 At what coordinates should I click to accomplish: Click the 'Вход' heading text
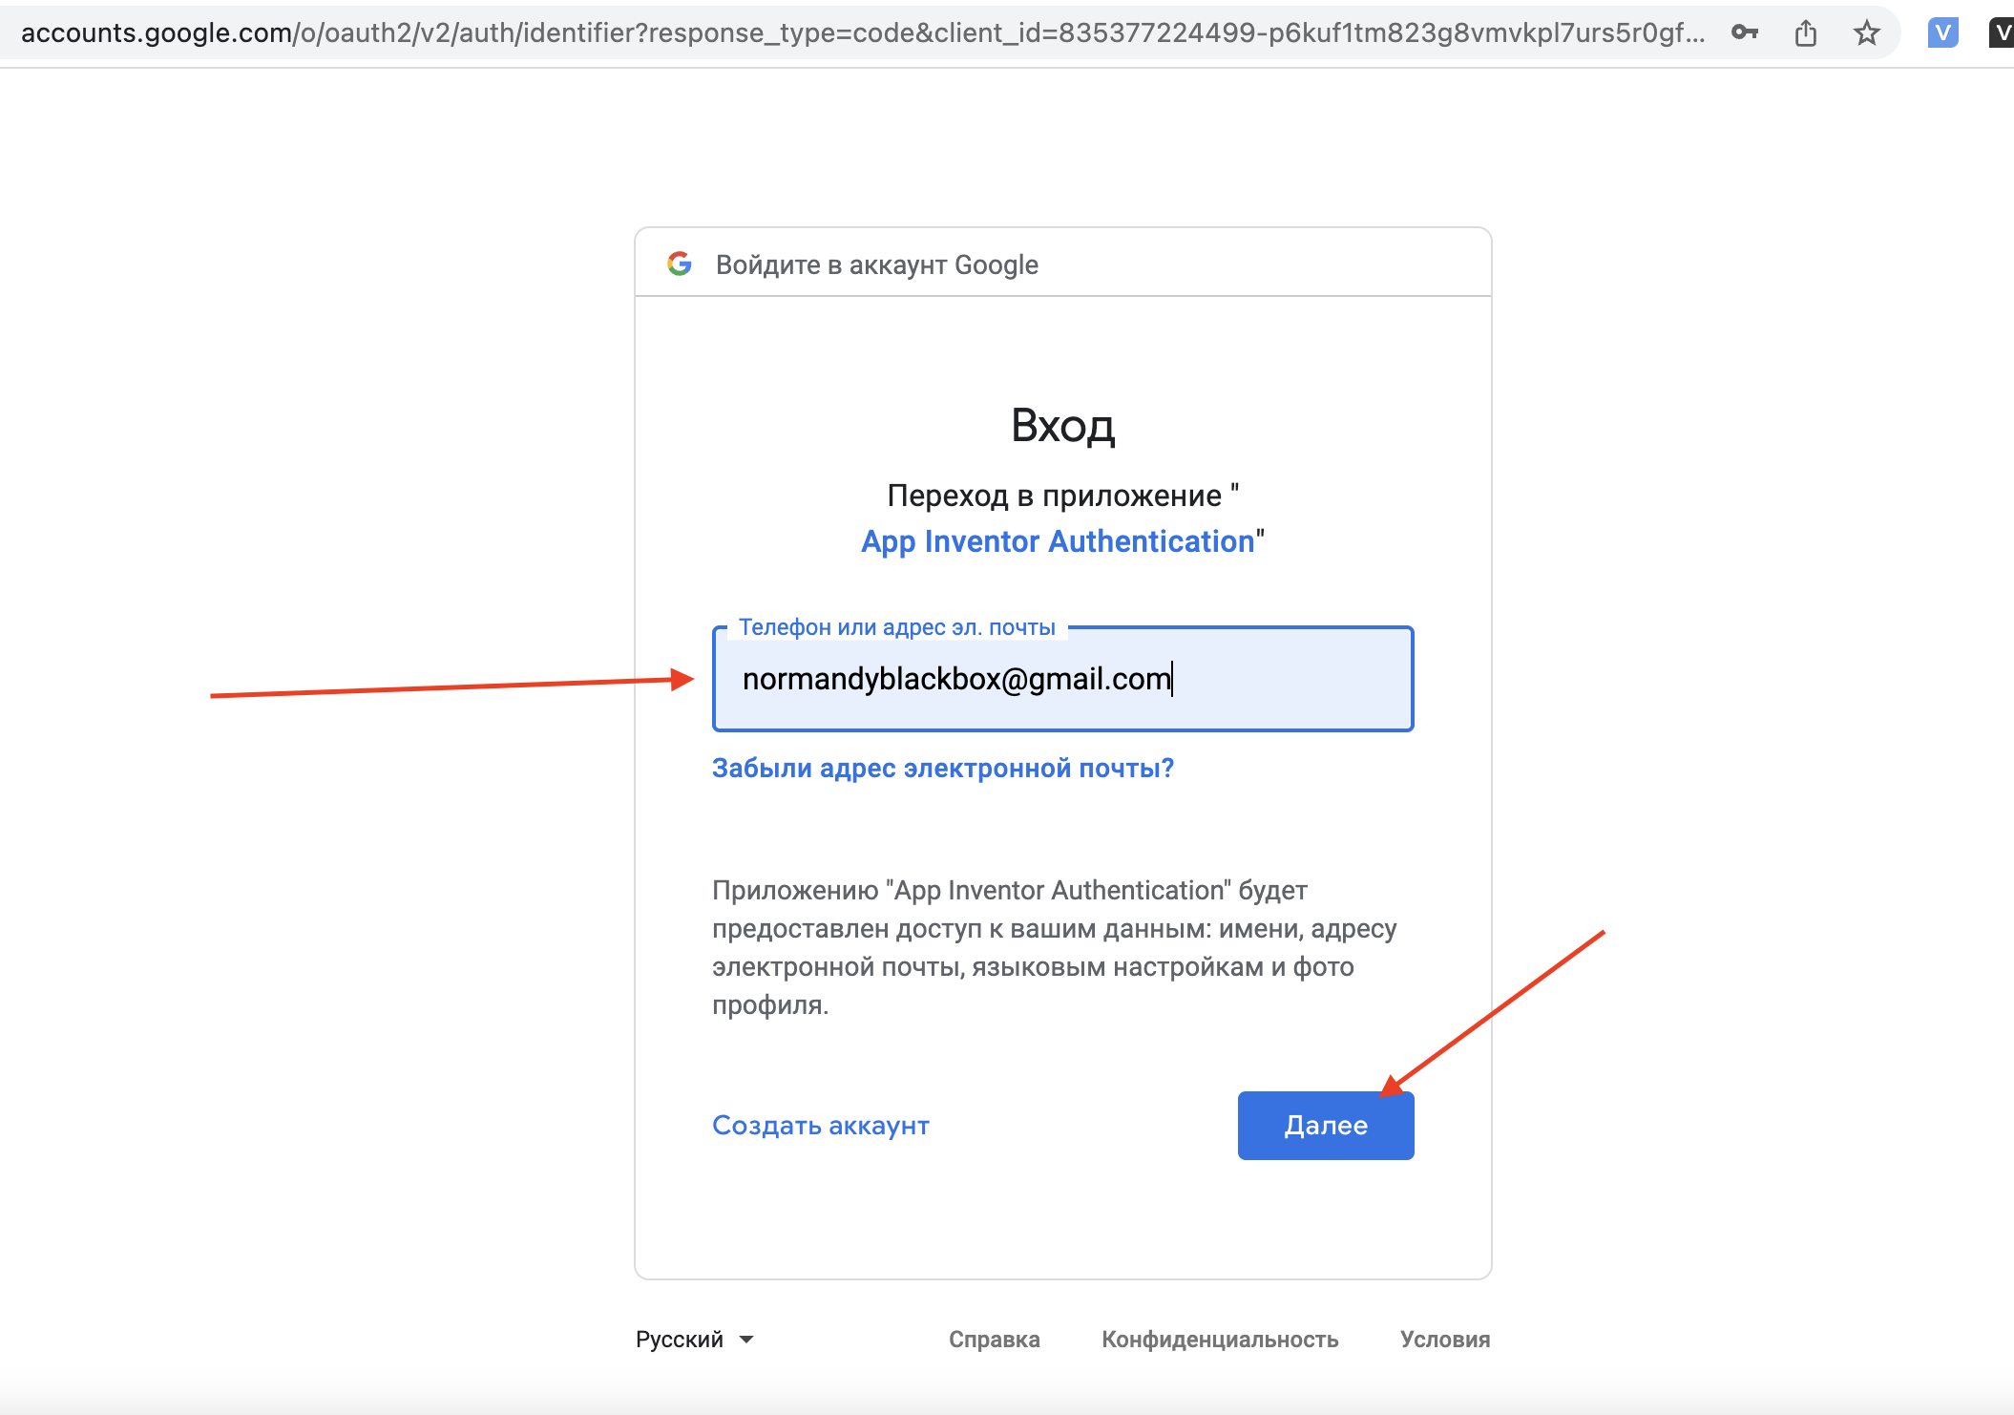1062,426
